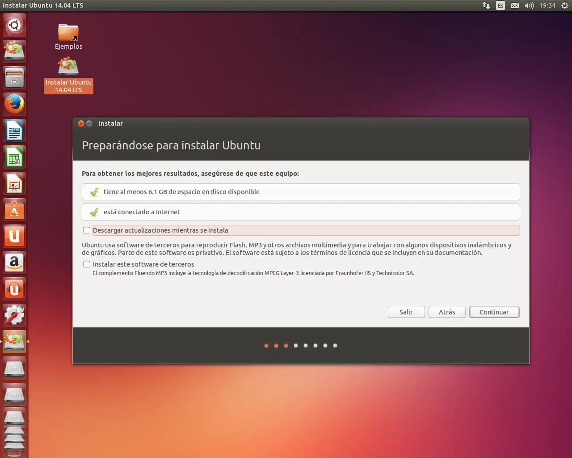Launch LibreOffice Calc

click(x=14, y=157)
